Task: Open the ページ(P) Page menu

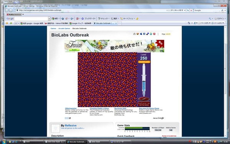Action: (x=204, y=23)
